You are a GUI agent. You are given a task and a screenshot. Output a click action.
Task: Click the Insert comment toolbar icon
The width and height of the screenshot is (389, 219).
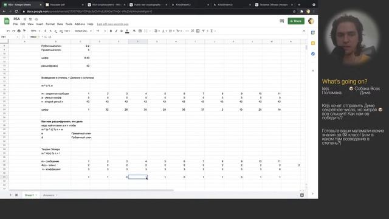pyautogui.click(x=192, y=31)
